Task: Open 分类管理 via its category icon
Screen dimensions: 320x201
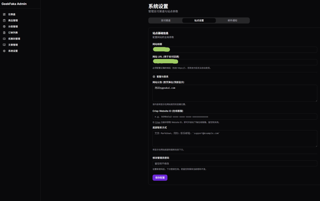Action: pyautogui.click(x=4, y=26)
